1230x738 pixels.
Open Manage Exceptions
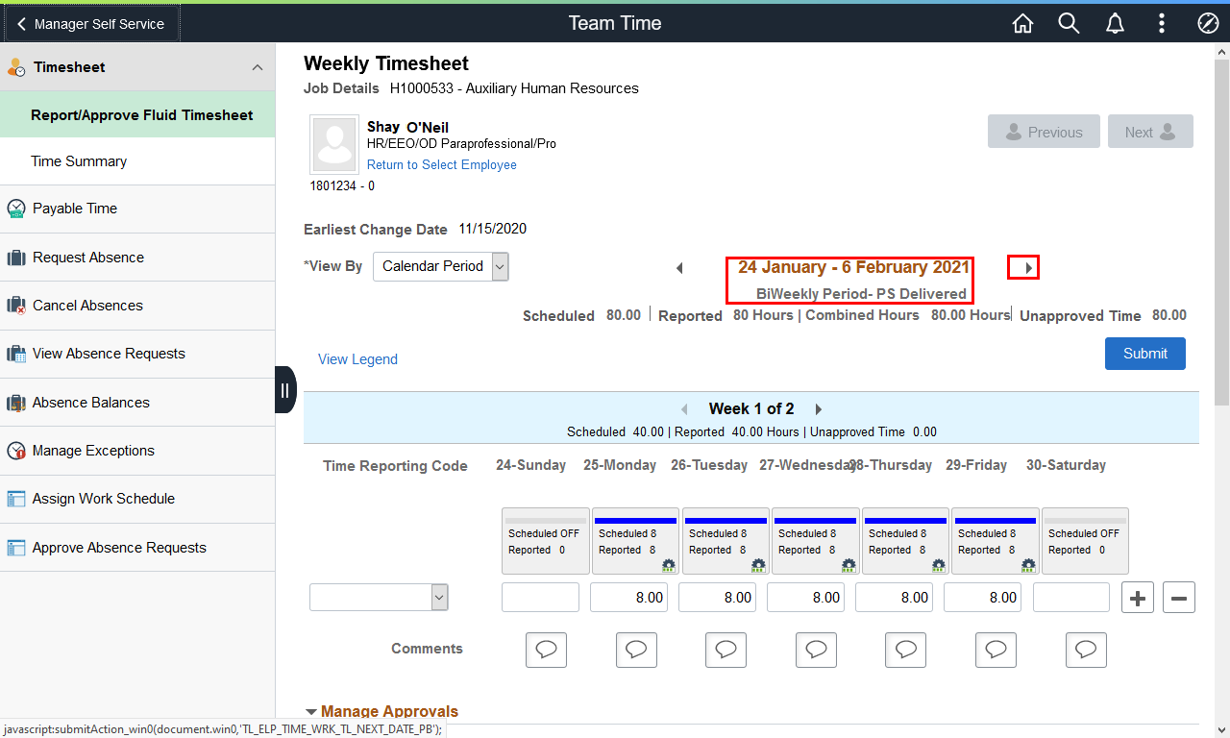click(137, 451)
